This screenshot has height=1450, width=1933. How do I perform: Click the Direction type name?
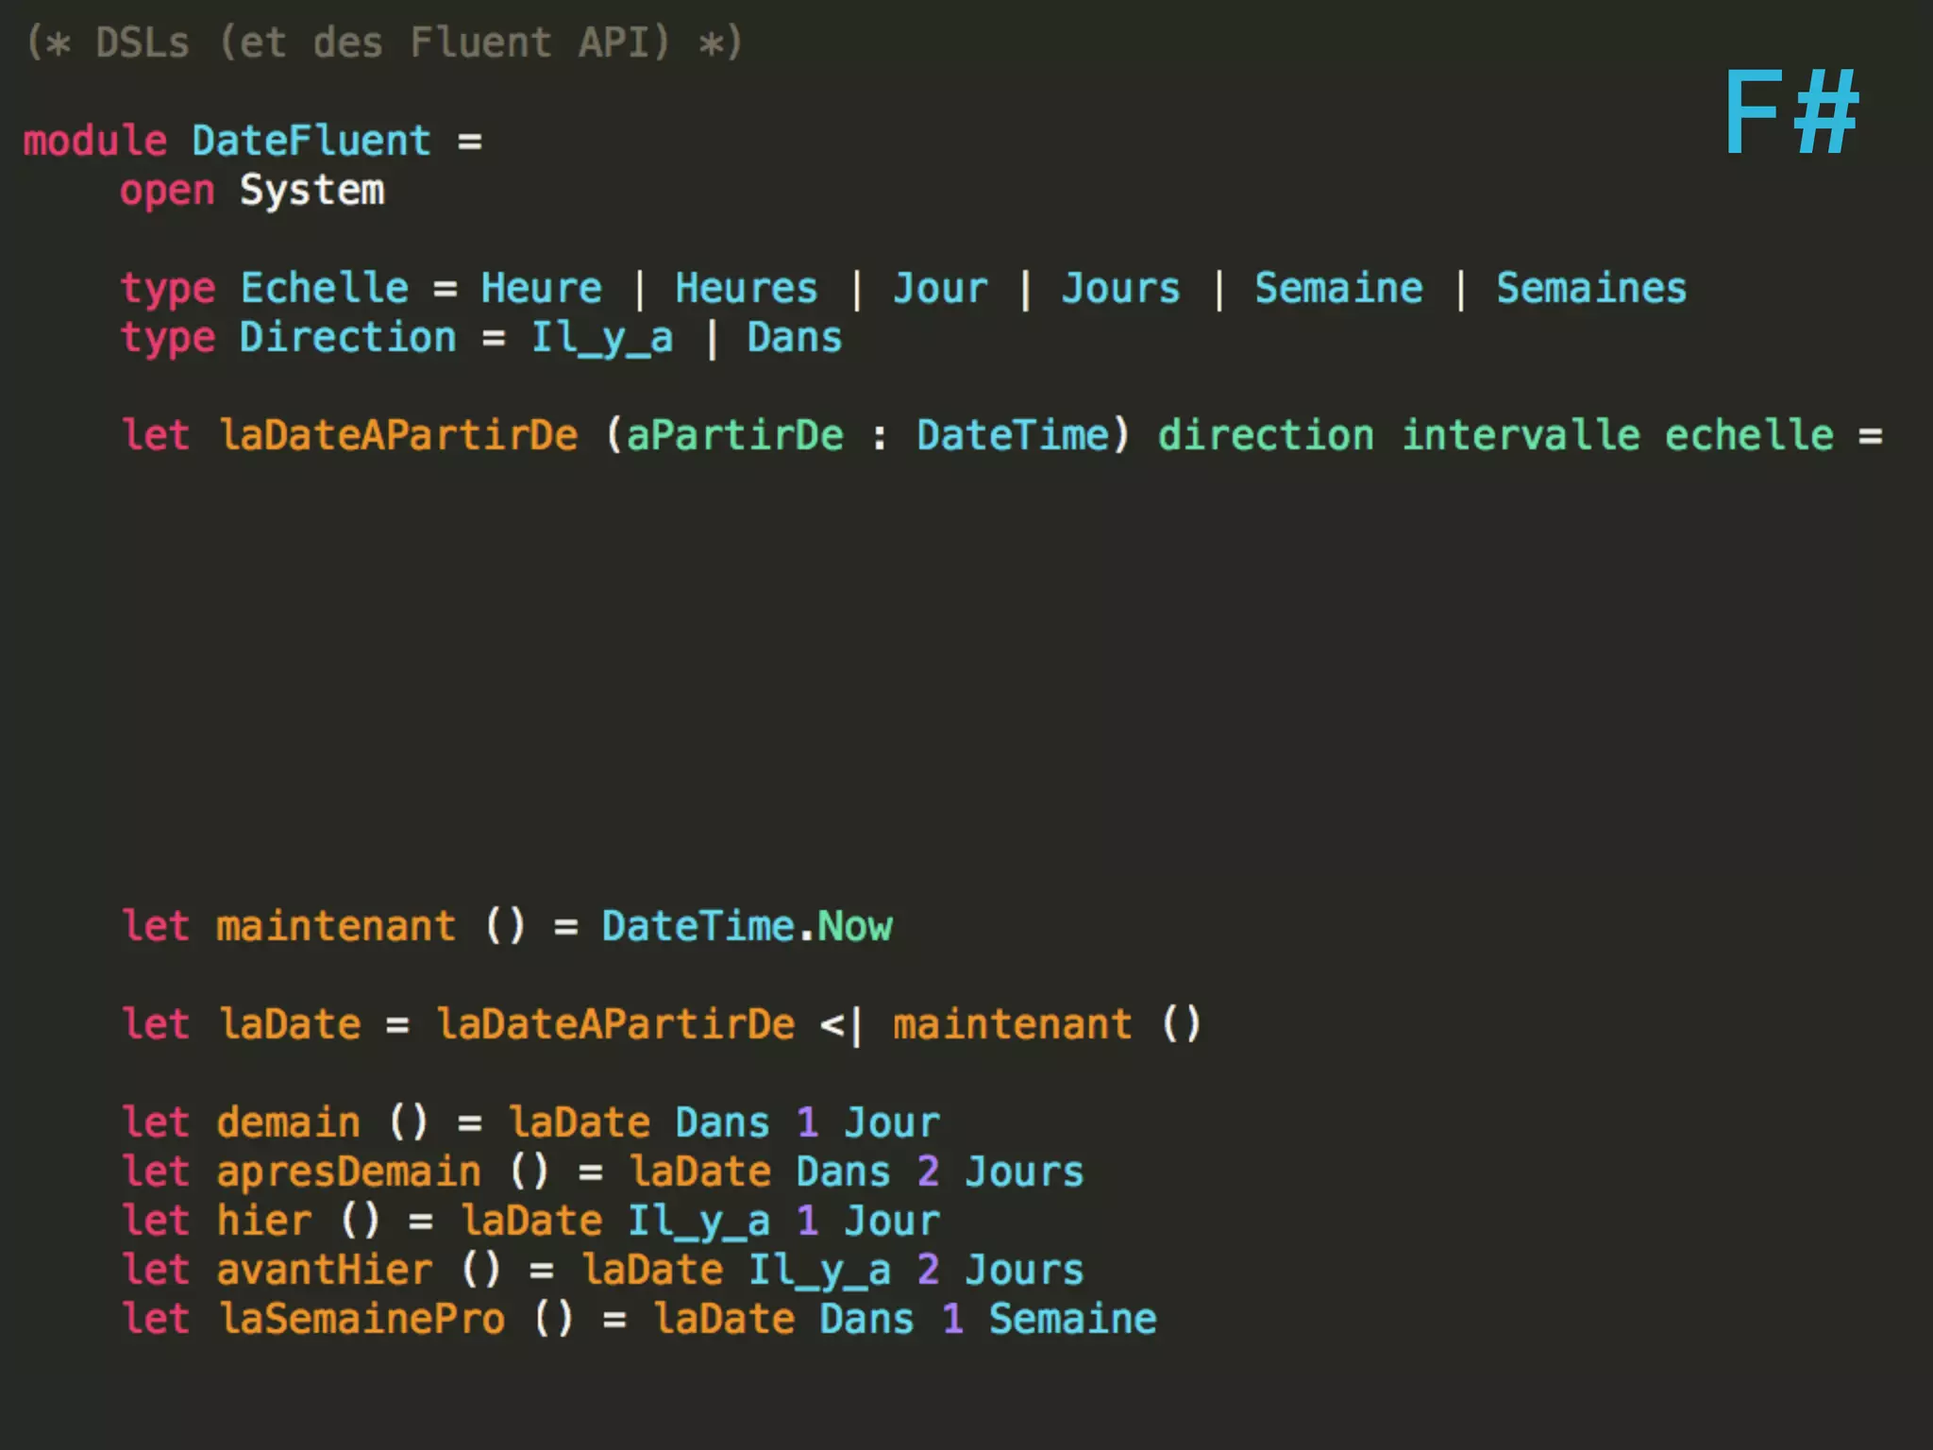(347, 338)
